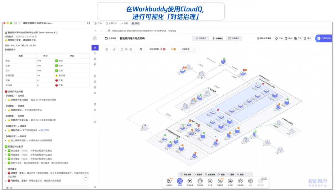Open the 全部文件 tab

[x=111, y=24]
